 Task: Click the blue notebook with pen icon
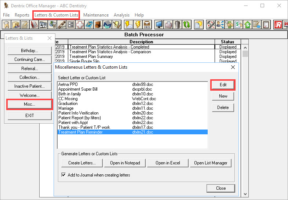click(x=89, y=25)
